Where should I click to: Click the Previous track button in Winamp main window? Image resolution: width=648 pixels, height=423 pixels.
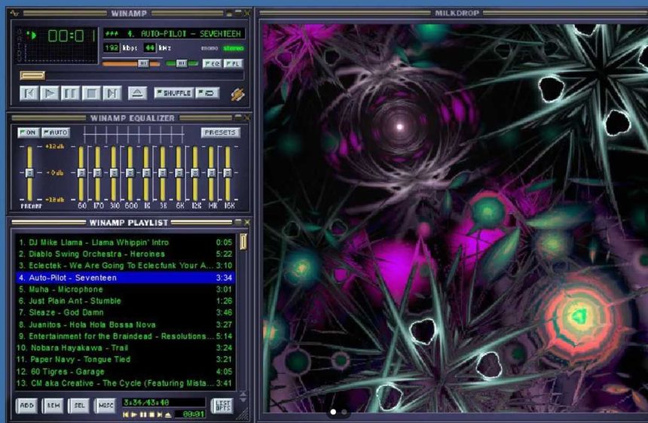(29, 93)
